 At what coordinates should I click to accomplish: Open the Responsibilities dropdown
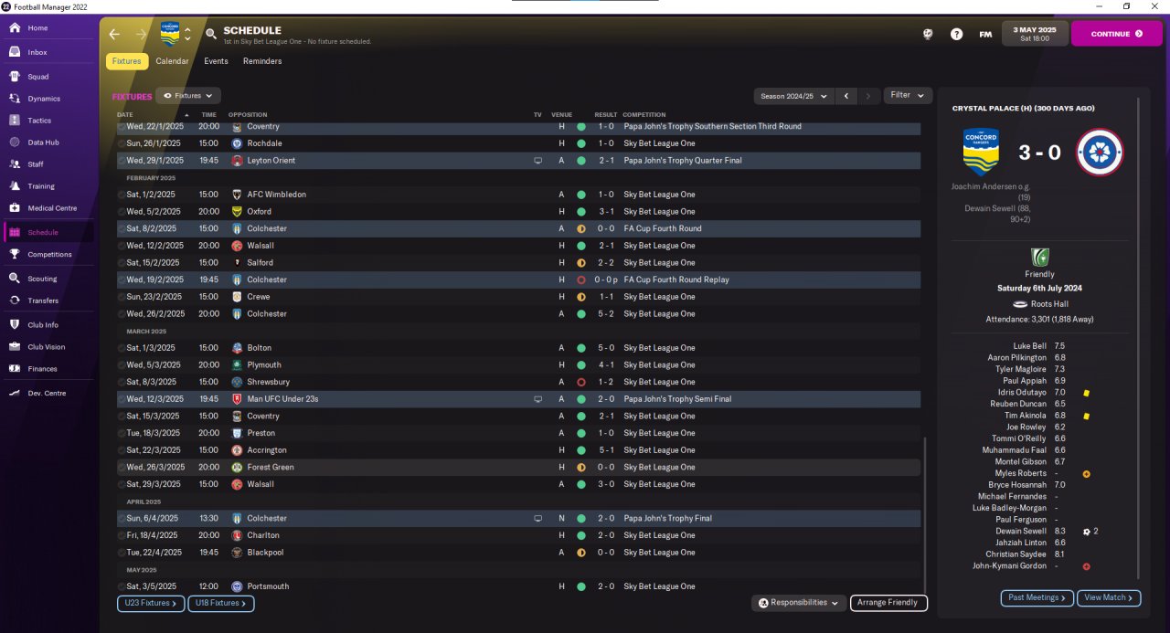point(798,603)
